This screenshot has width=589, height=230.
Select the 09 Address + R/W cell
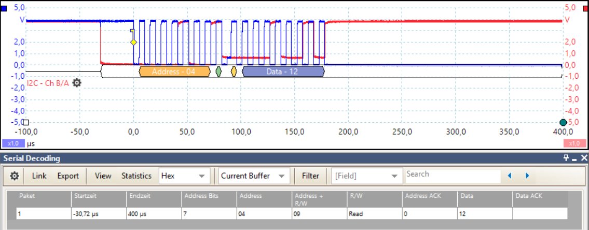320,214
